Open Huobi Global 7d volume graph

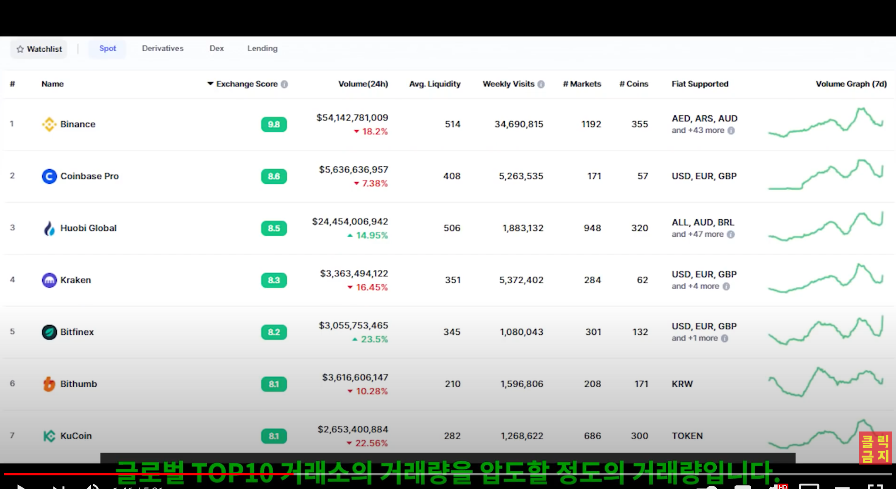pos(826,226)
